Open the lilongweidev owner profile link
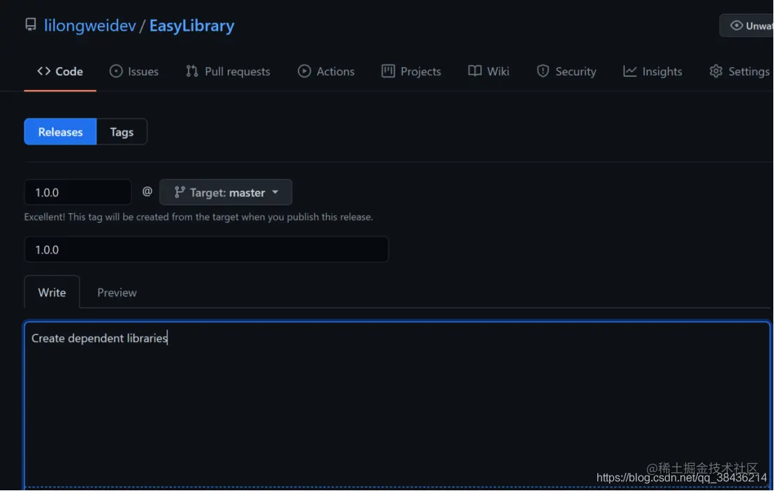Image resolution: width=774 pixels, height=491 pixels. point(90,26)
